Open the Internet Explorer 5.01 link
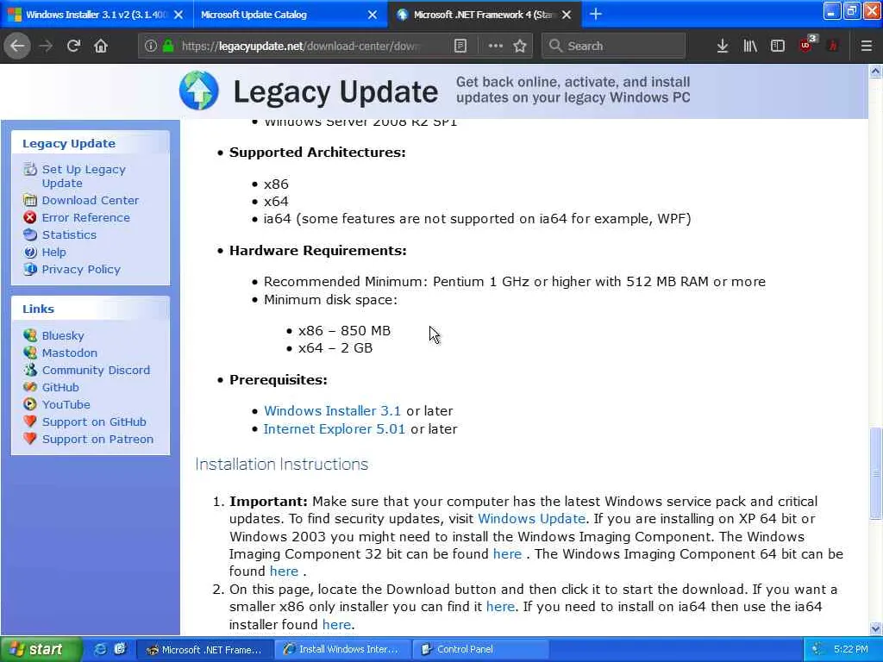 coord(334,429)
